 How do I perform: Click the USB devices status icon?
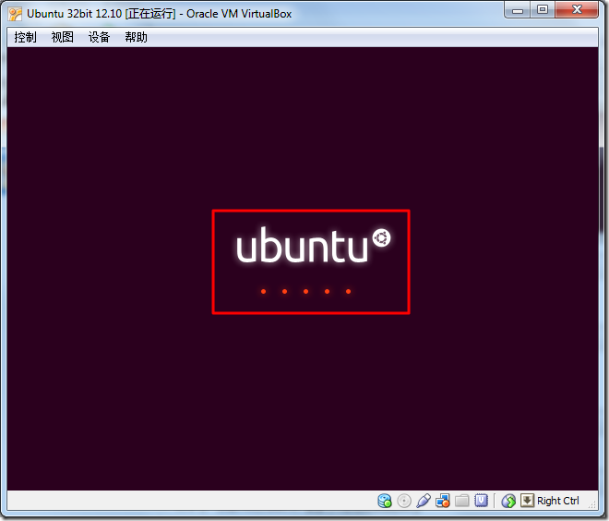tap(424, 501)
